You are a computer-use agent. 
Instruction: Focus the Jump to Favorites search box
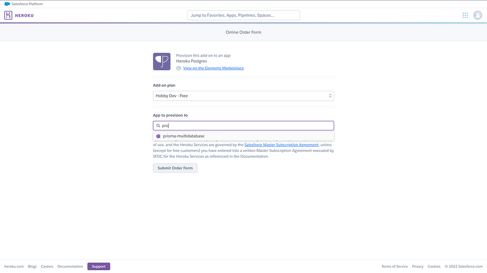pos(243,15)
